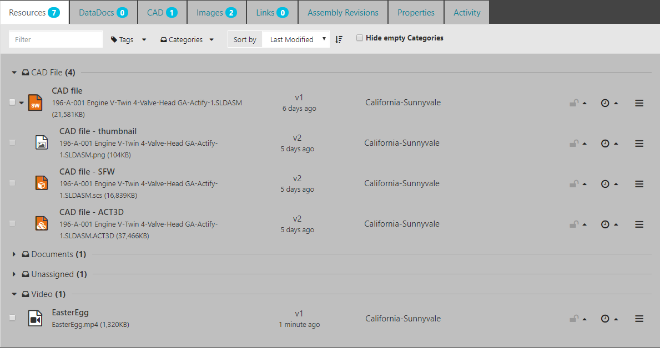Select the checkbox for the CAD file - SFW row
The width and height of the screenshot is (660, 348).
12,183
